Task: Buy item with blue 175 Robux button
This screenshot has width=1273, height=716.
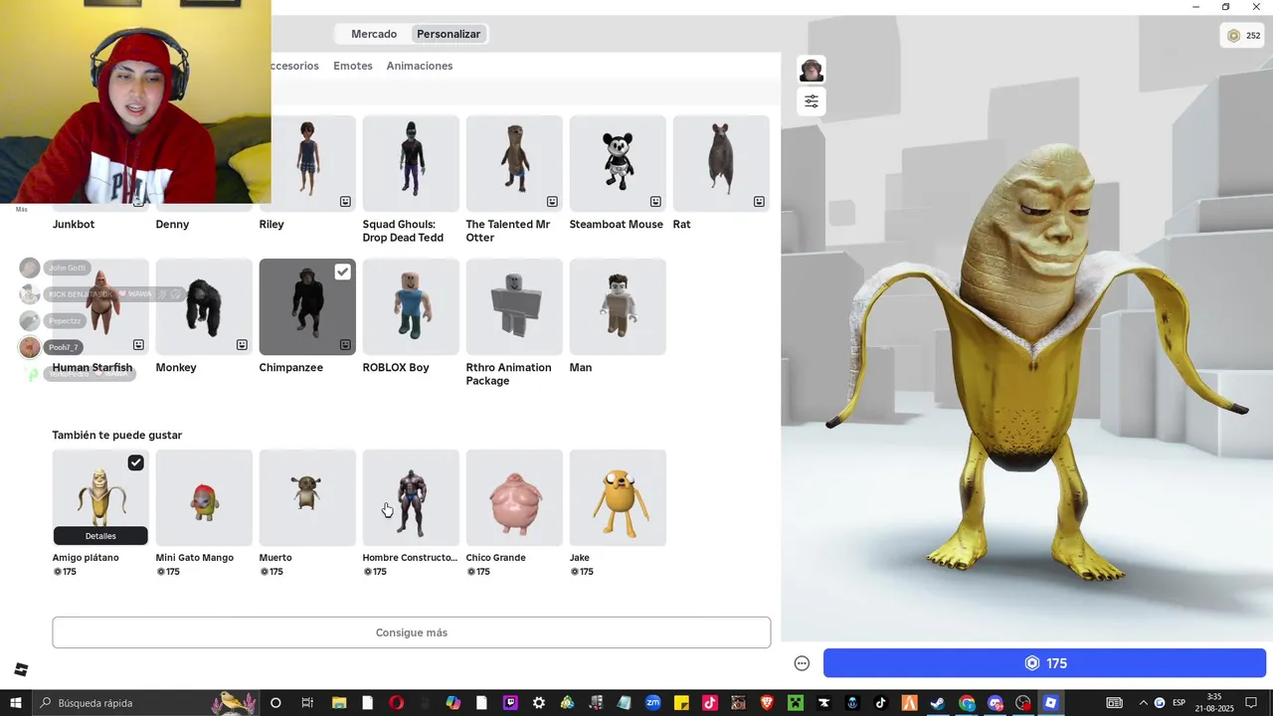Action: 1044,663
